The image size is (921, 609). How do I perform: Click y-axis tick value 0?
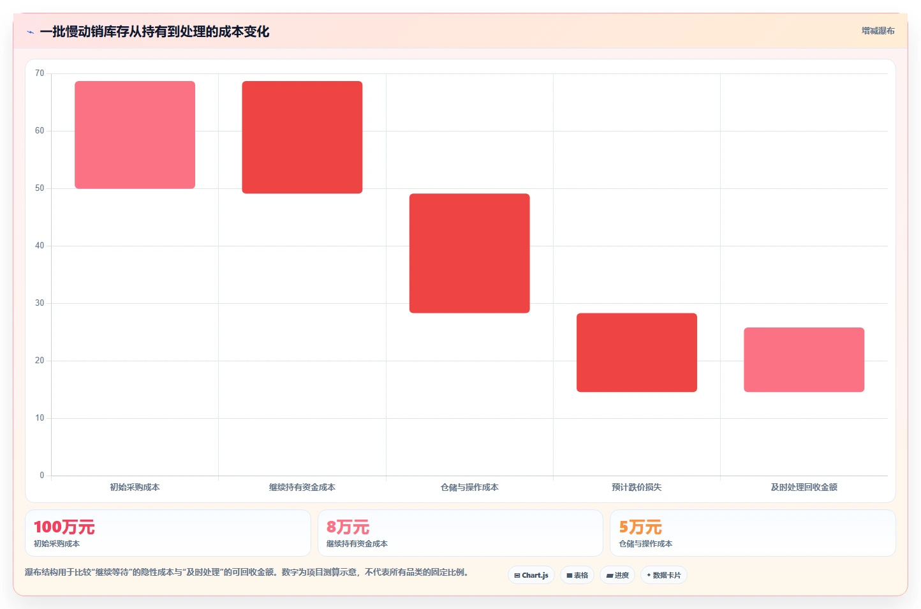tap(42, 476)
